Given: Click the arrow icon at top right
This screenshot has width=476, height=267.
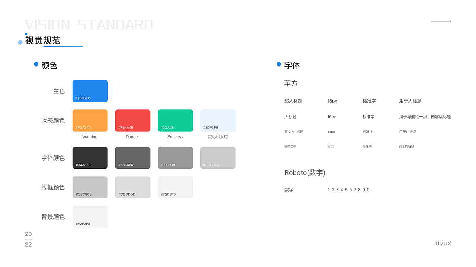Looking at the screenshot, I should tap(441, 21).
